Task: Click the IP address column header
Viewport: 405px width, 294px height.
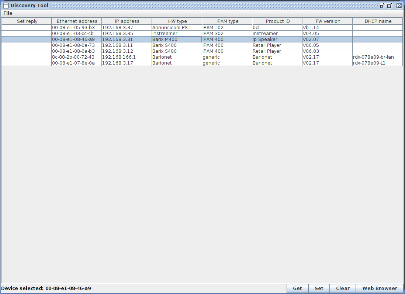Action: pos(127,21)
